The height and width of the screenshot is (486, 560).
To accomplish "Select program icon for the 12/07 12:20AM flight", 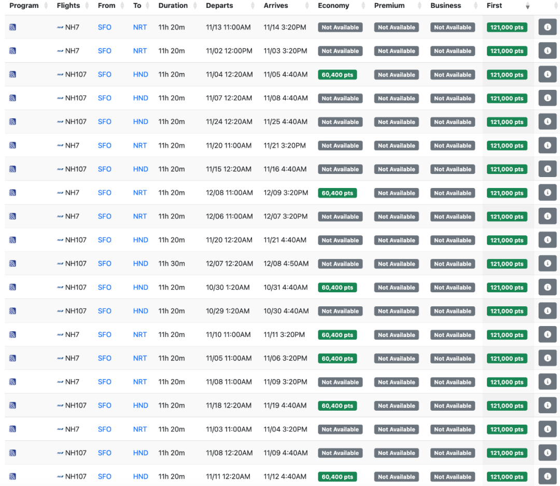I will [12, 264].
